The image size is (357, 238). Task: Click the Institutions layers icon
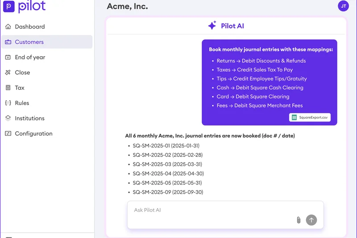(x=8, y=118)
